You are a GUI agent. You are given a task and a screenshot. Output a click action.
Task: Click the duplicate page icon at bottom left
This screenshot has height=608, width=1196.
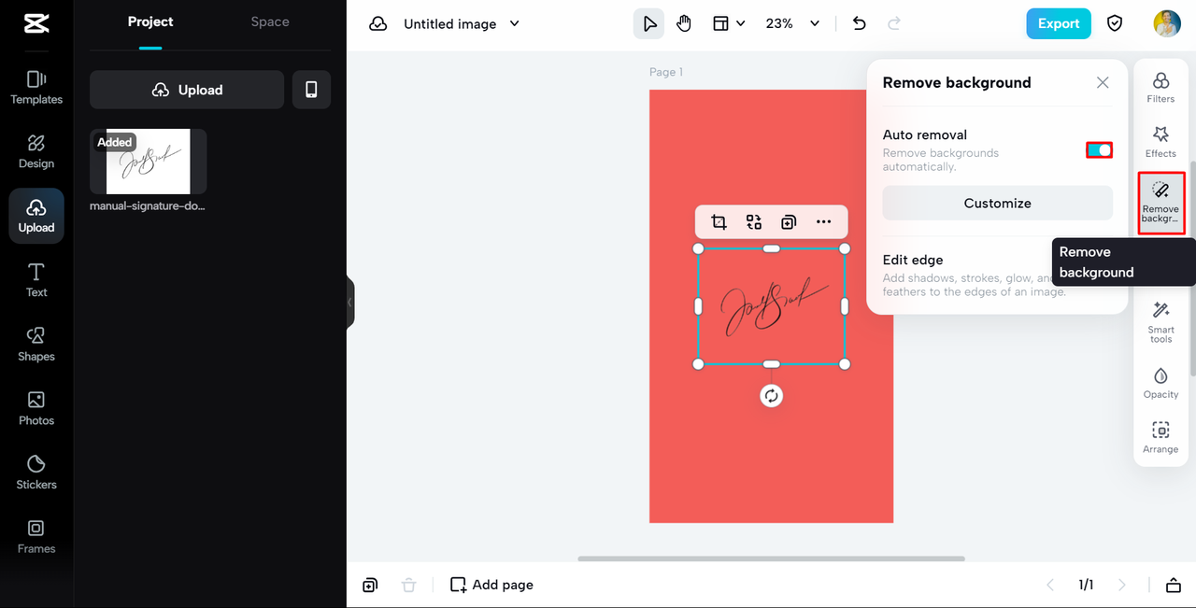(370, 585)
